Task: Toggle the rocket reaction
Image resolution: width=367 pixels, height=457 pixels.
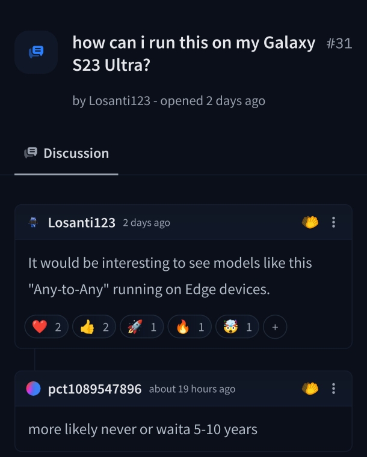Action: click(142, 327)
